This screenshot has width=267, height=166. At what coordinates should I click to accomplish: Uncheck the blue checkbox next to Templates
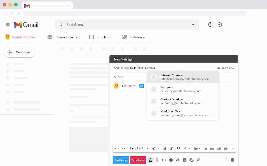point(142,86)
